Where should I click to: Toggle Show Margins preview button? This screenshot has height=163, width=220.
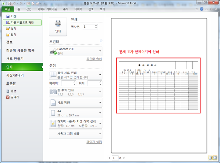point(210,158)
